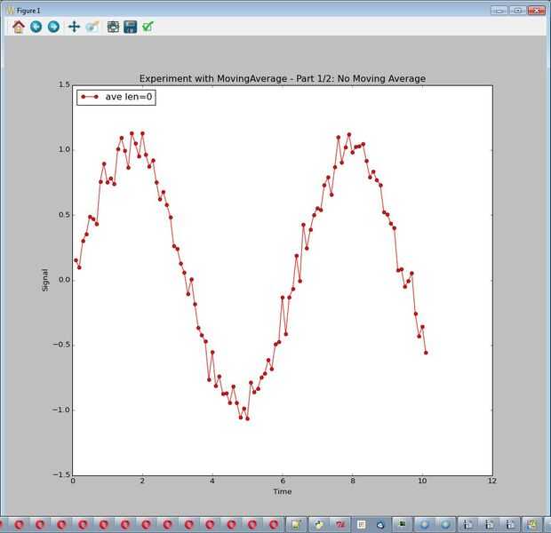Click the 'Signal' y-axis label
Image resolution: width=551 pixels, height=533 pixels.
[x=45, y=280]
